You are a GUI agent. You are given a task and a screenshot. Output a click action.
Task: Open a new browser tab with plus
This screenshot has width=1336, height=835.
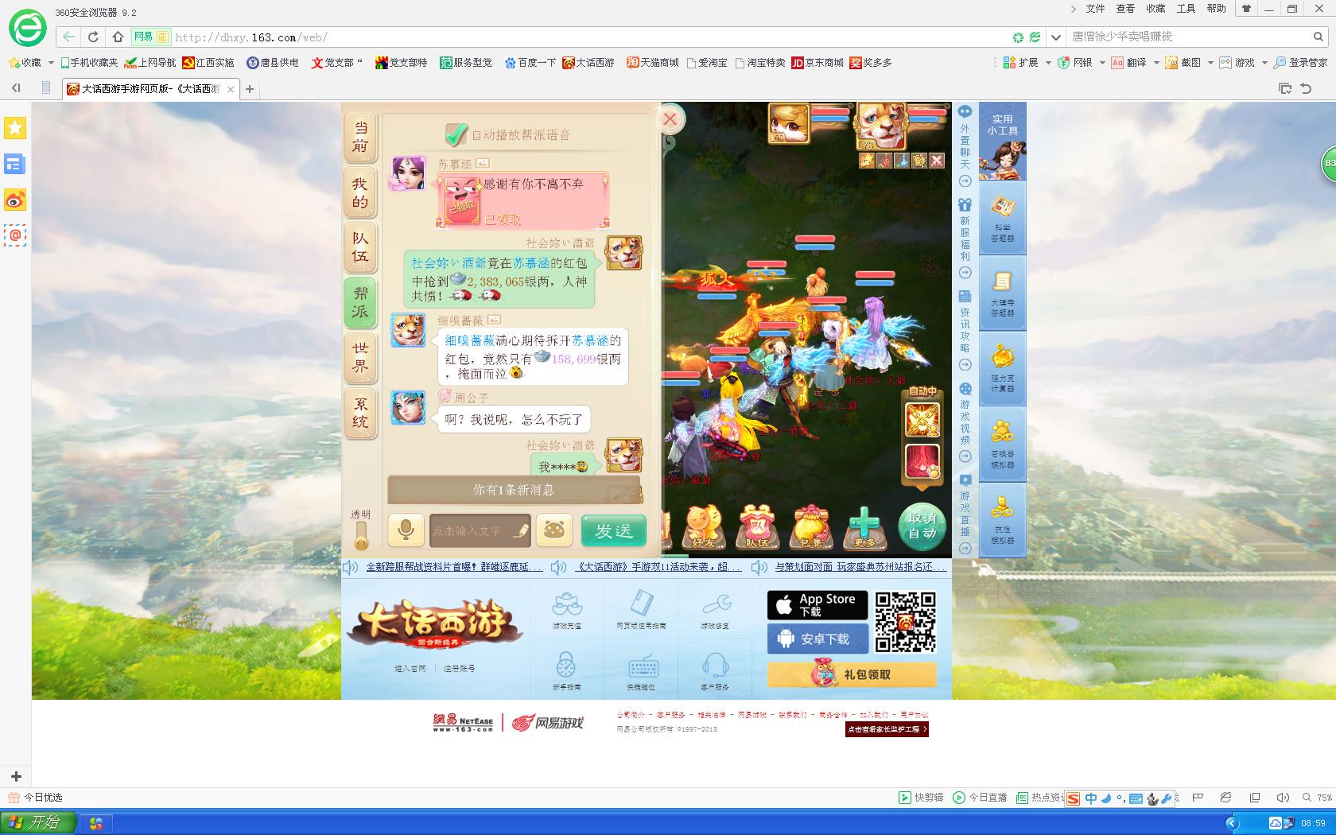pyautogui.click(x=250, y=89)
